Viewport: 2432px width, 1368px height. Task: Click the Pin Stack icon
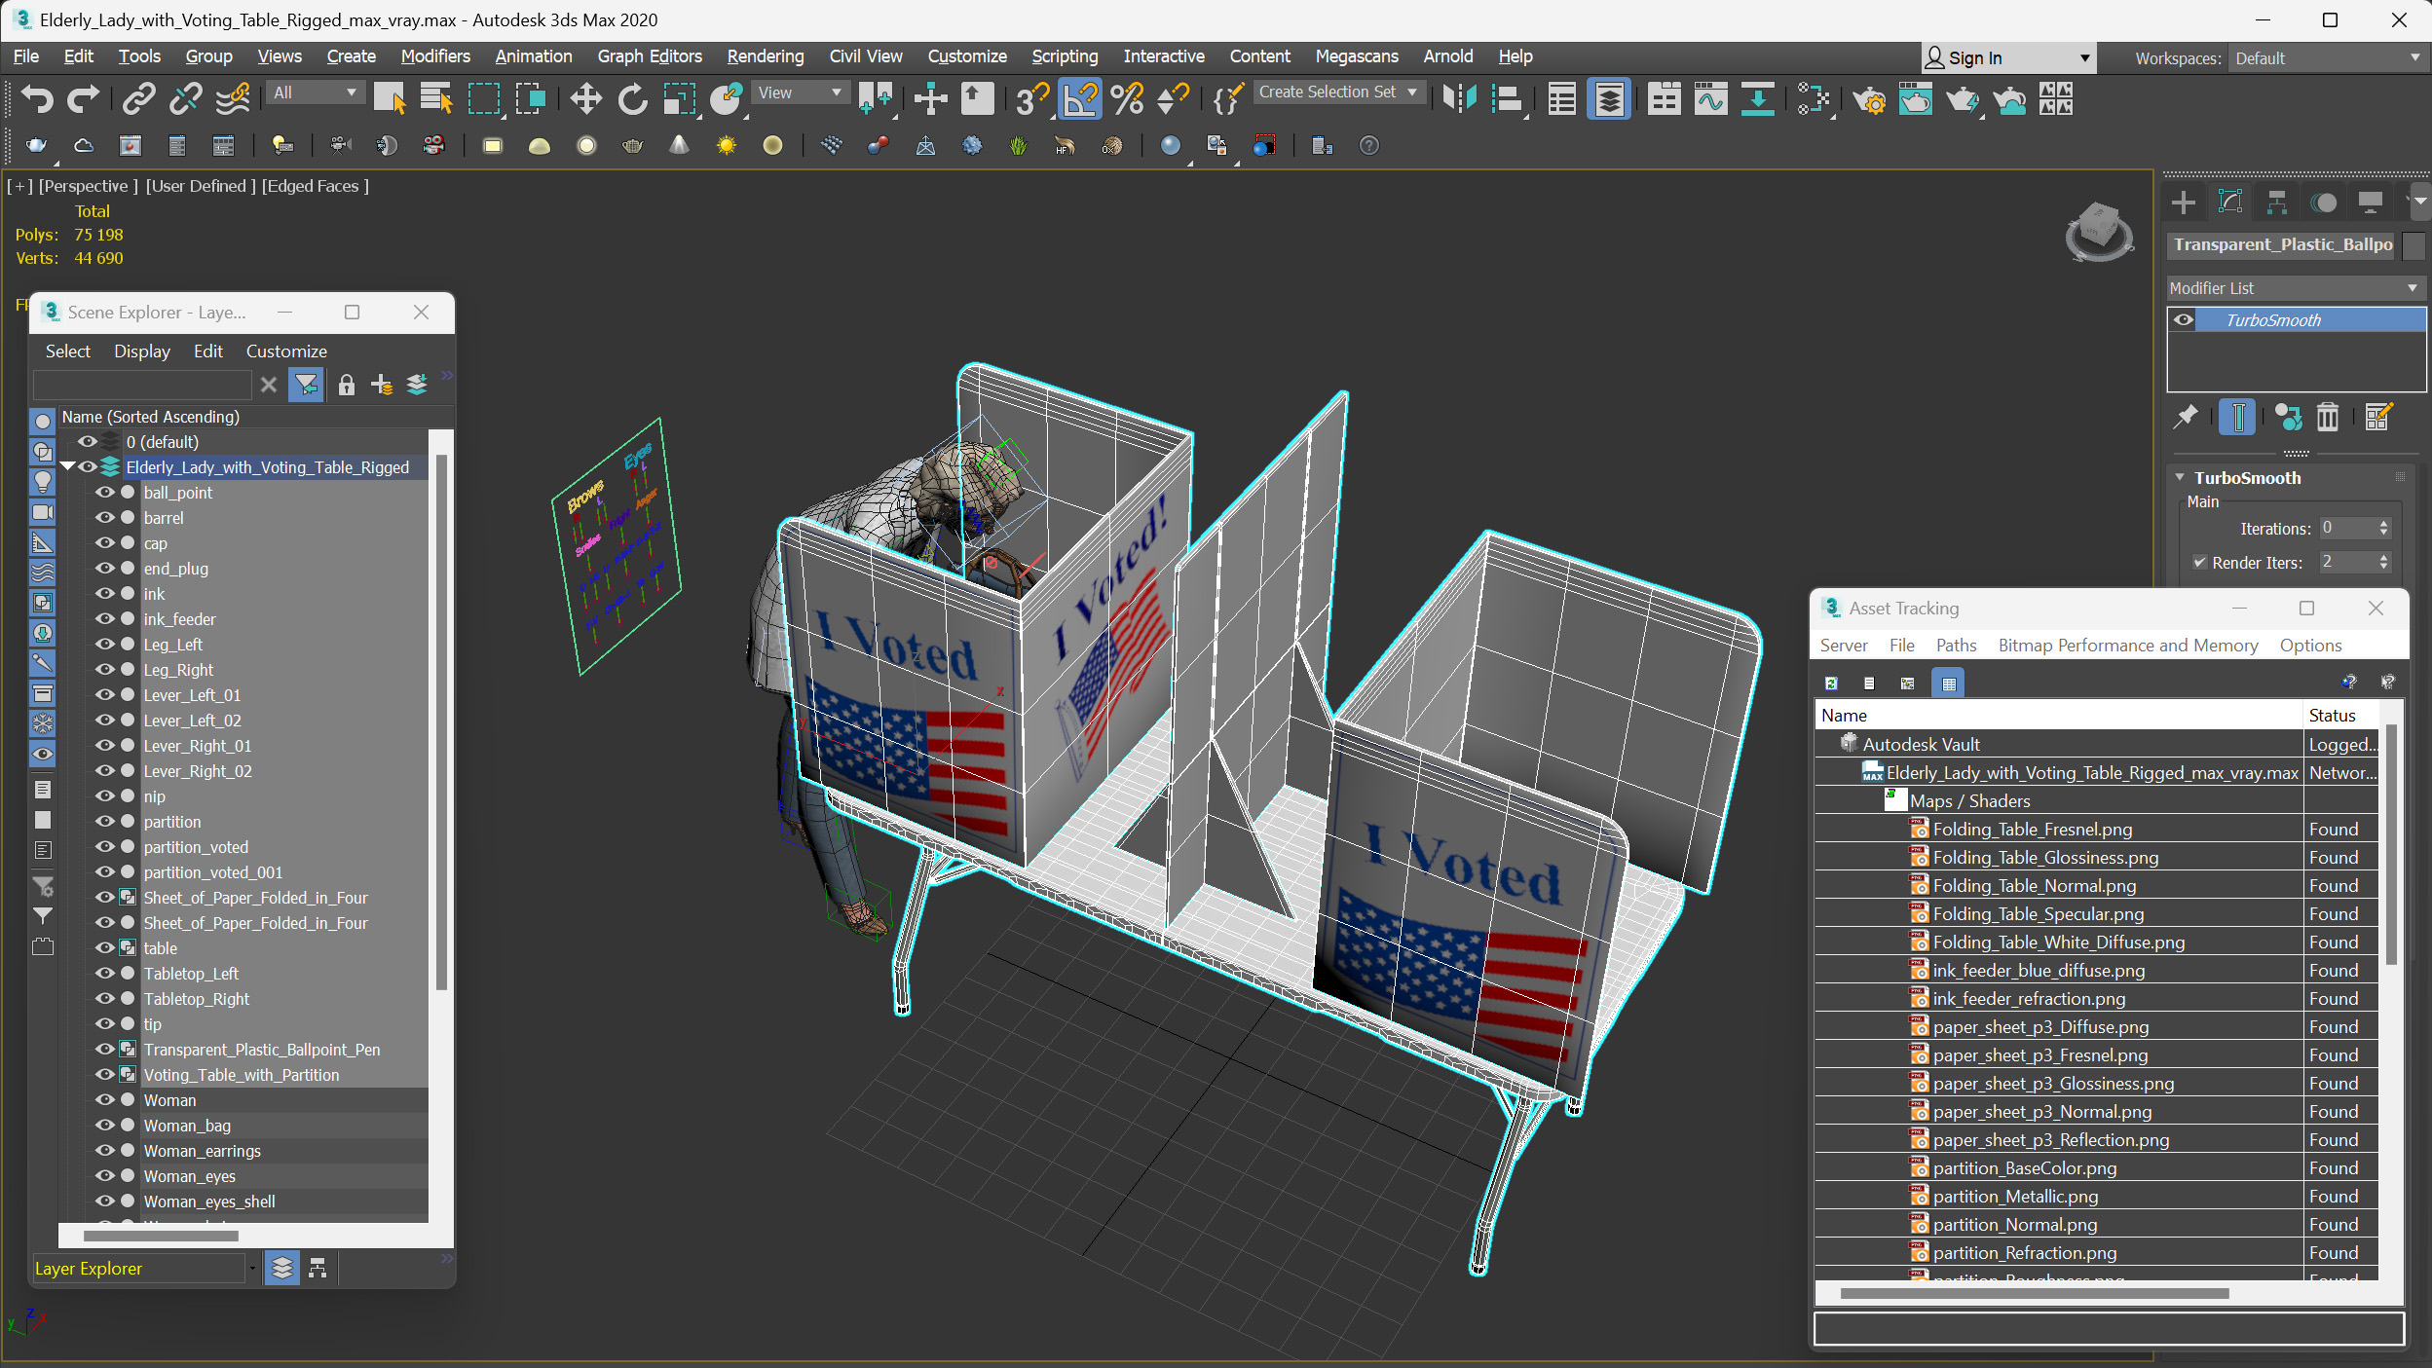pos(2187,417)
